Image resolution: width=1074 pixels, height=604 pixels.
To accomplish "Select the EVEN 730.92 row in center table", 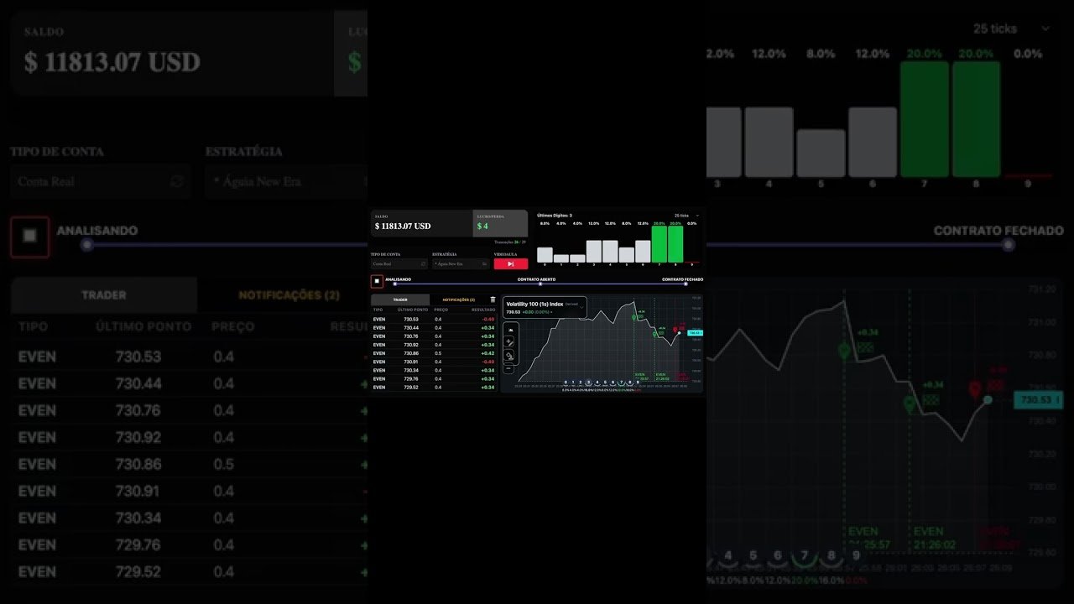I will pos(434,345).
